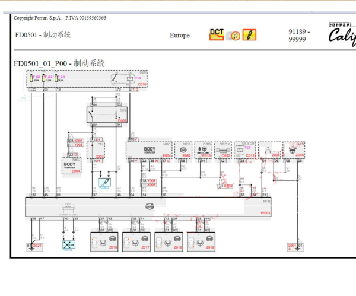This screenshot has width=356, height=296.
Task: Click the Copyright Ferrari S.p.A. text
Action: pyautogui.click(x=60, y=18)
